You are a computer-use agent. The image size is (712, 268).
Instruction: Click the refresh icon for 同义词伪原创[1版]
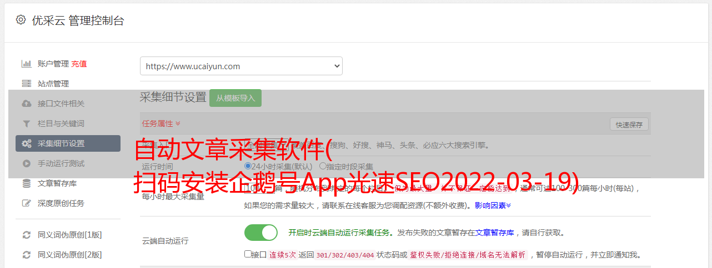(x=26, y=235)
